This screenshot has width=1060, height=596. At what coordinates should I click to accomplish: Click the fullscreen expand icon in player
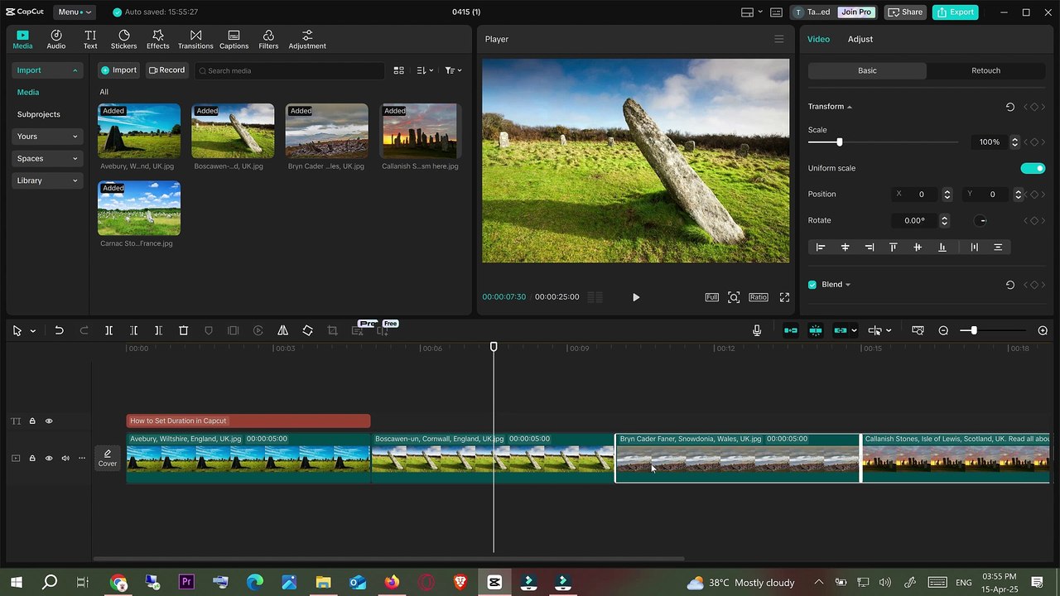[x=784, y=297]
